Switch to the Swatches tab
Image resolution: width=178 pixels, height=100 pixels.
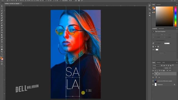click(159, 5)
